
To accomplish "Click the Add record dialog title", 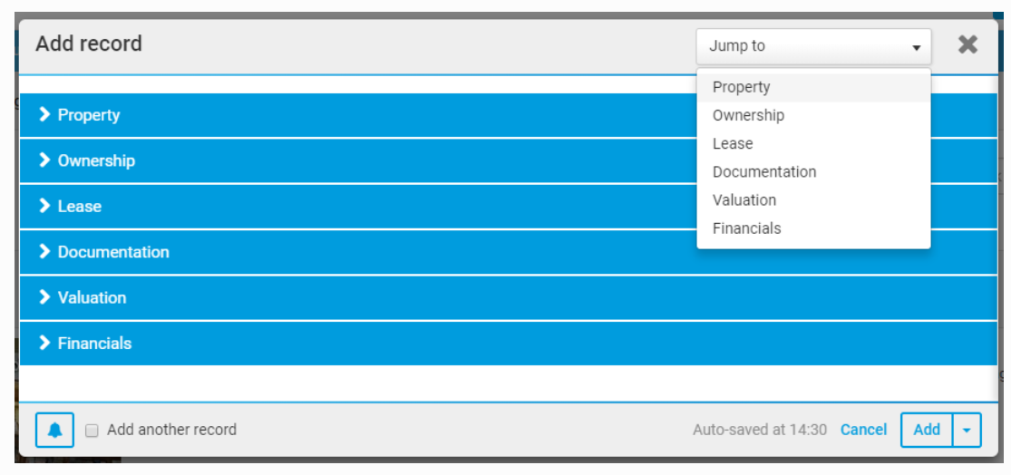I will coord(89,44).
